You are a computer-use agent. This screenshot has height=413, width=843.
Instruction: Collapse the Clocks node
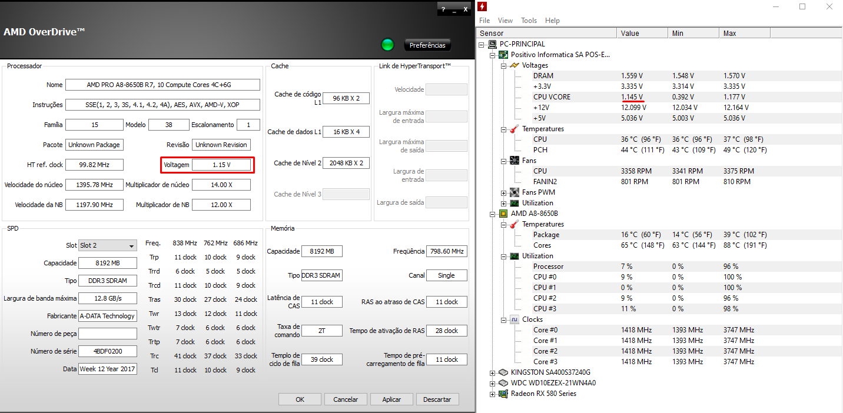click(x=504, y=319)
